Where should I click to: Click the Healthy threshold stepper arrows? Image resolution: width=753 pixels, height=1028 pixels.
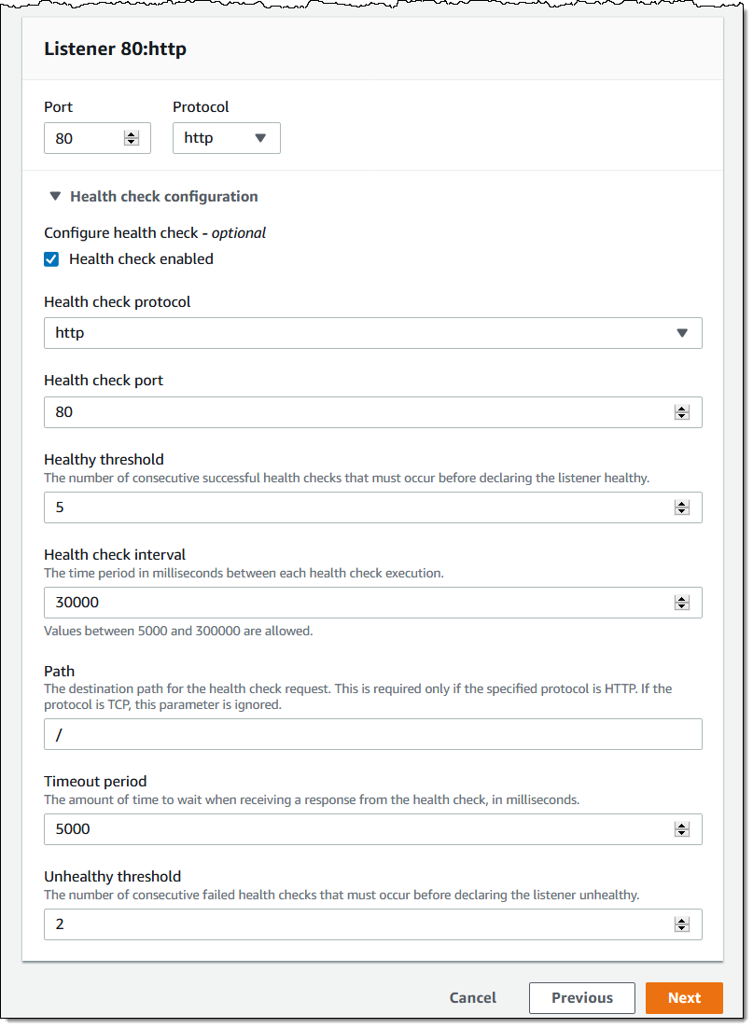coord(681,507)
